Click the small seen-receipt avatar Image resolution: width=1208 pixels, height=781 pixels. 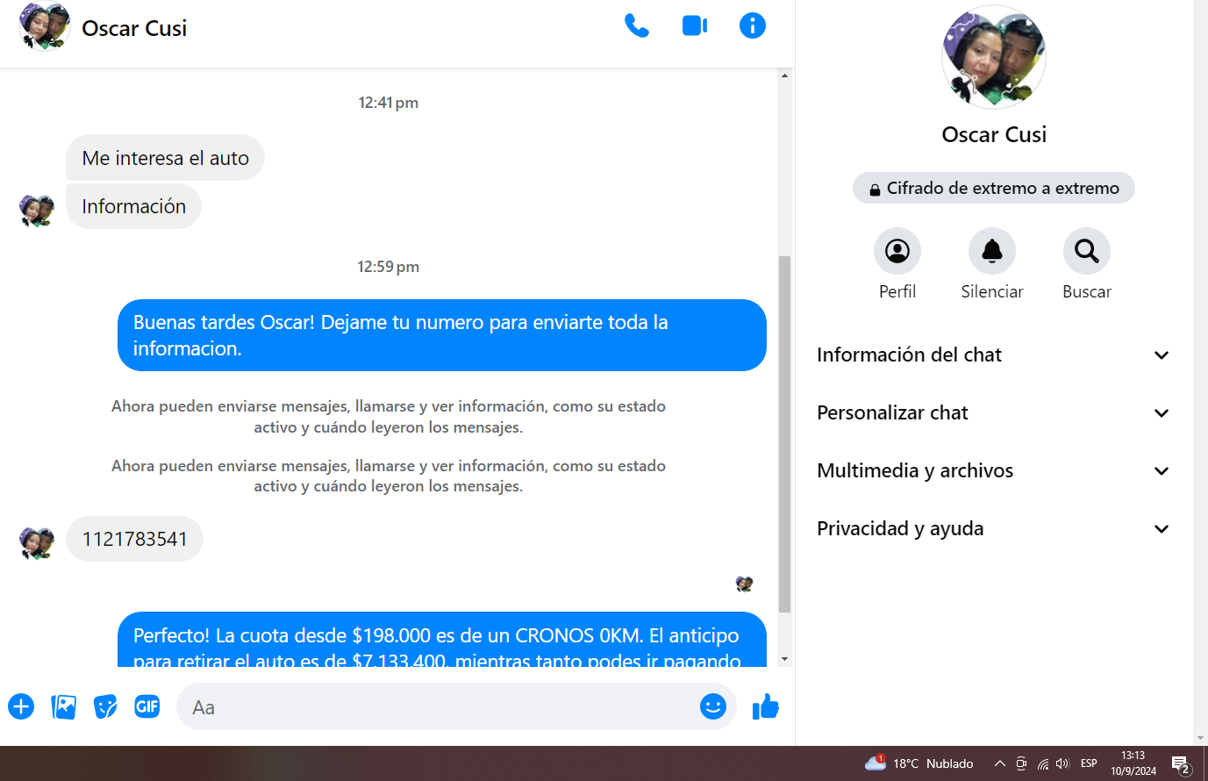click(744, 584)
